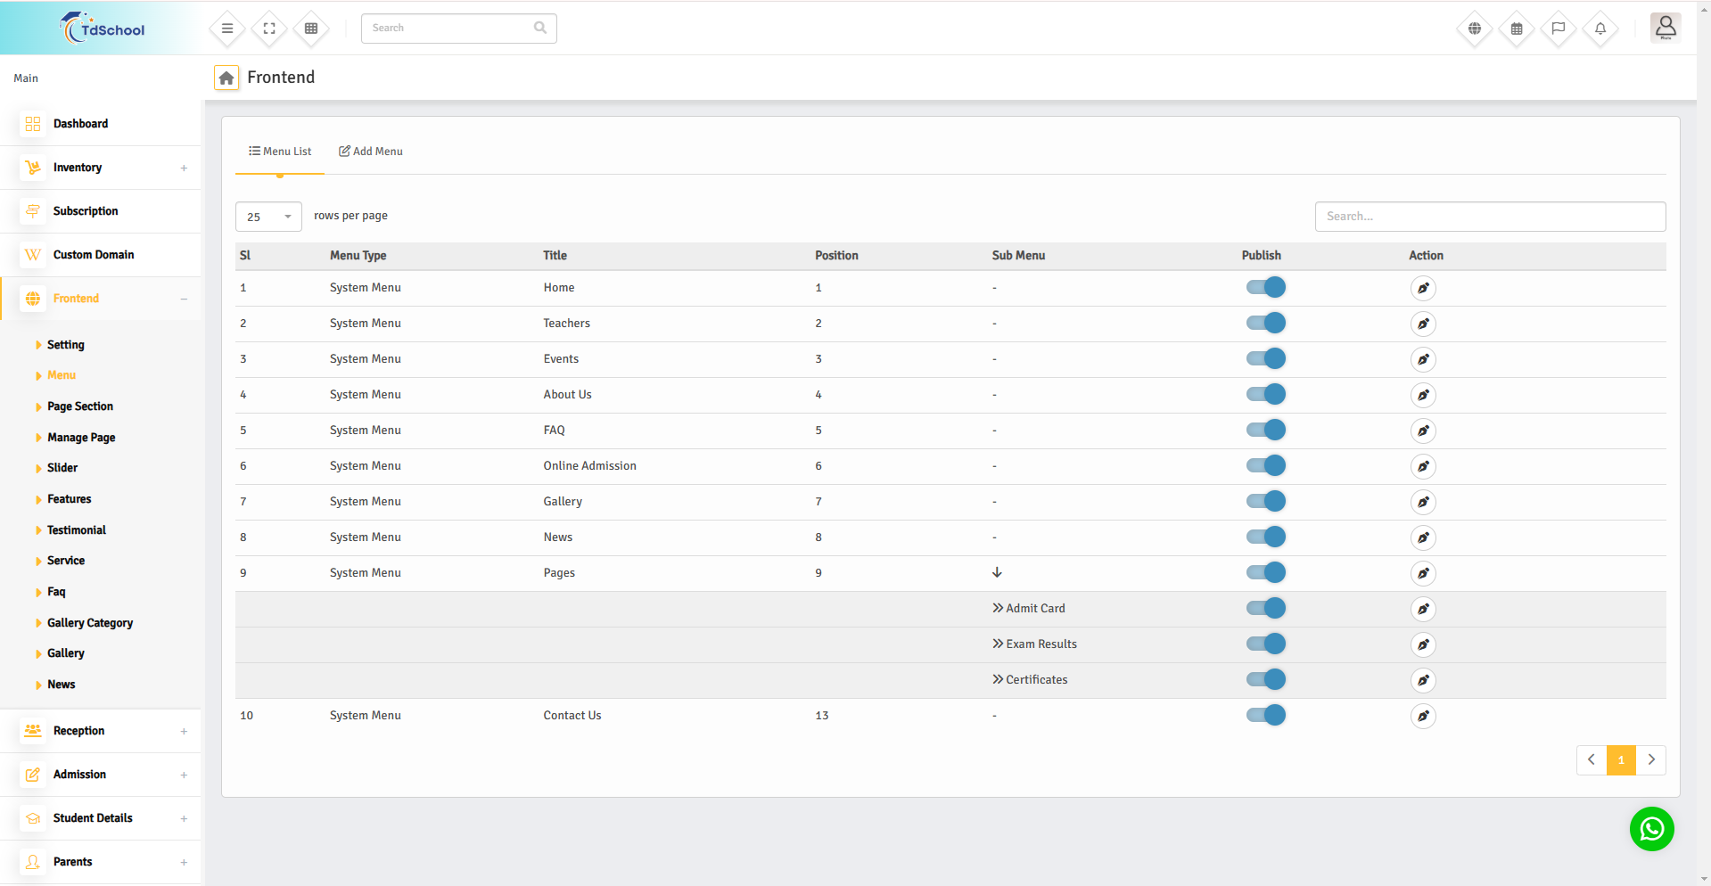Open the rows per page dropdown
The width and height of the screenshot is (1711, 886).
268,217
